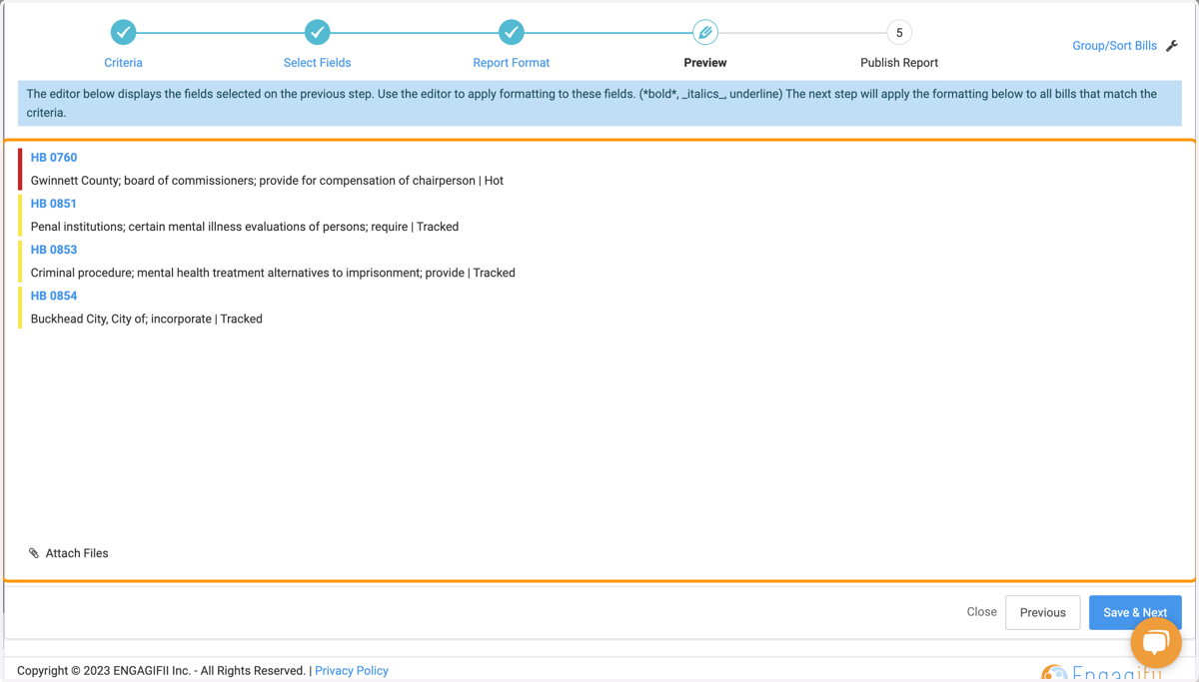Click the red priority bar for HB 0760
This screenshot has height=682, width=1199.
tap(20, 169)
